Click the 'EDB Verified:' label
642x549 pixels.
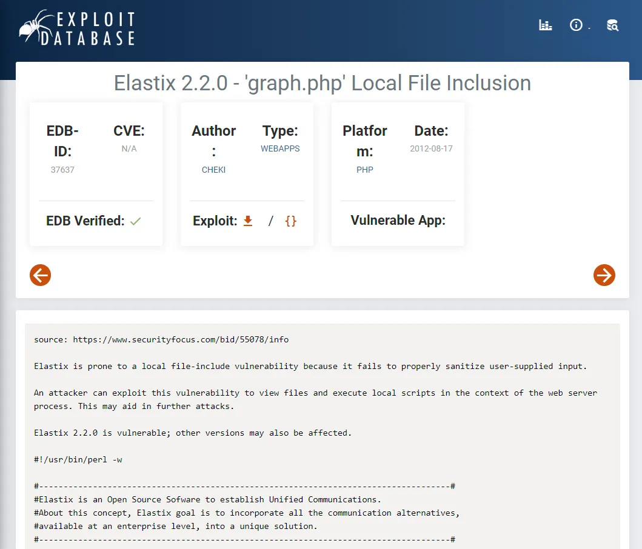(85, 221)
